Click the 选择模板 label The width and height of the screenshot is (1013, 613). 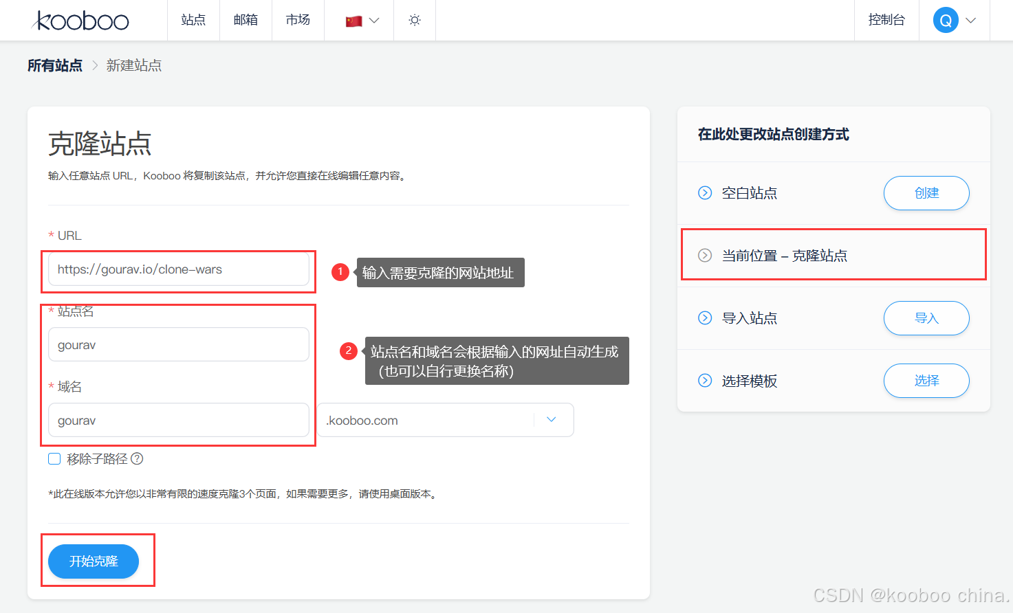click(750, 381)
